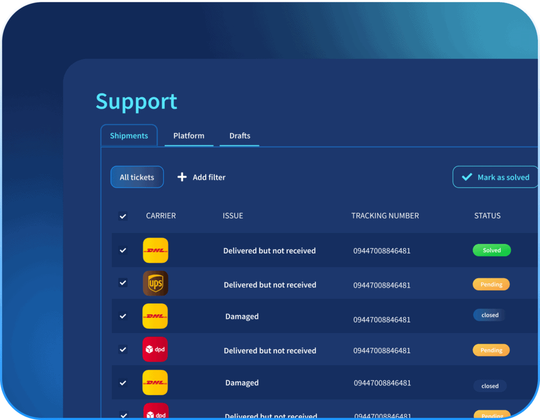Click the CARRIER column header

(x=161, y=216)
